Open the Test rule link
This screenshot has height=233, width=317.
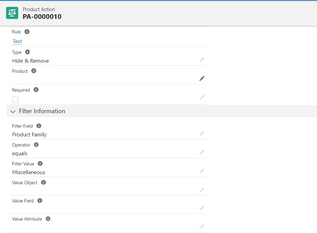point(17,41)
